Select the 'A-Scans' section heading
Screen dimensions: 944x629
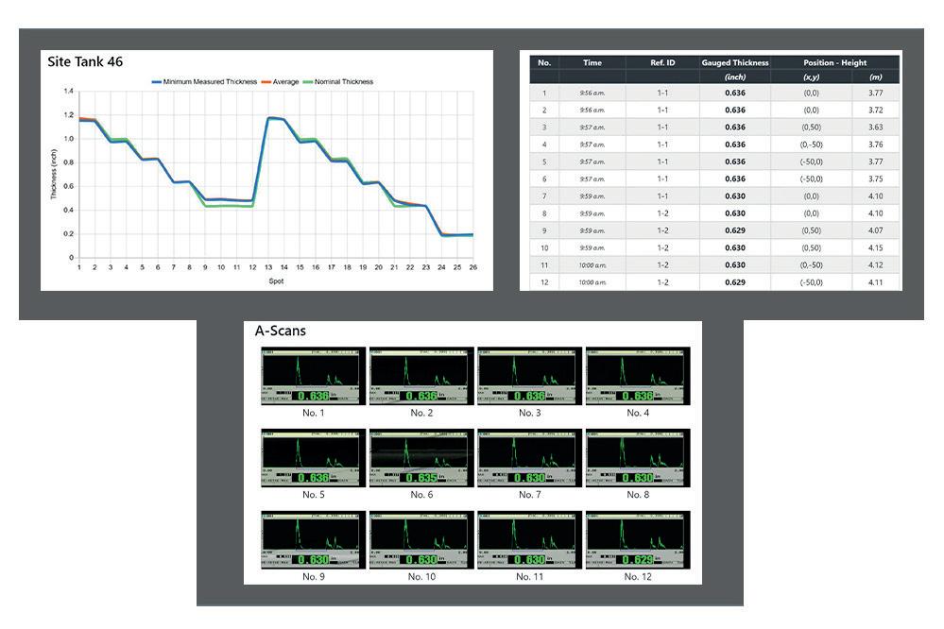point(281,331)
